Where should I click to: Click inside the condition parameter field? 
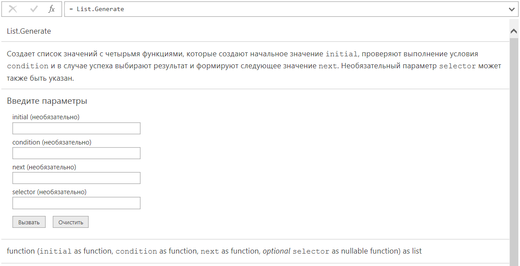76,153
